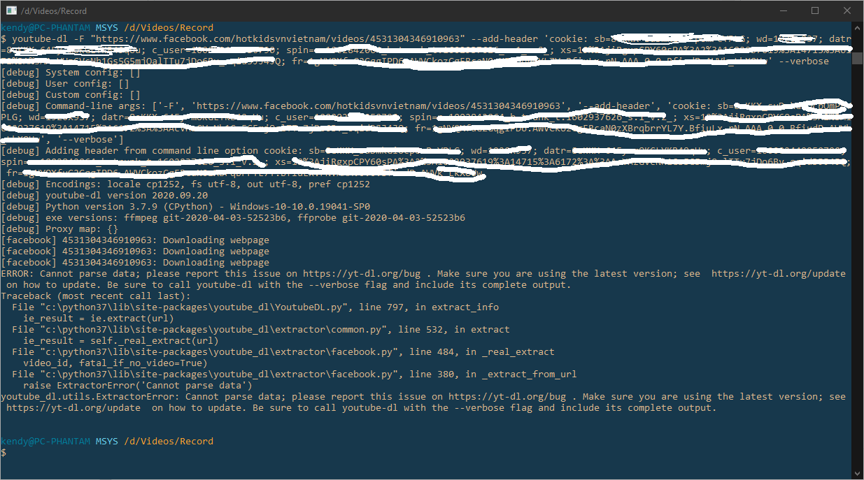The height and width of the screenshot is (480, 864).
Task: Click the '[debug] Custom config: []' line
Action: pos(71,95)
